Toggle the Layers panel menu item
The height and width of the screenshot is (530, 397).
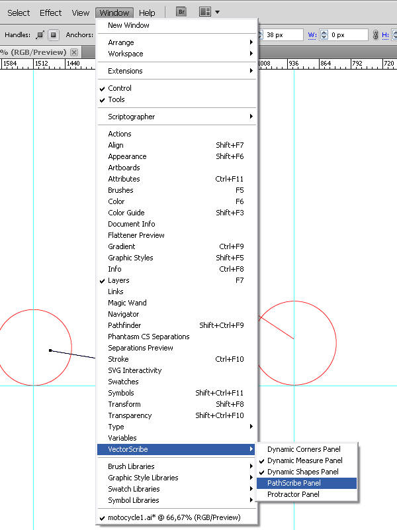[x=177, y=280]
